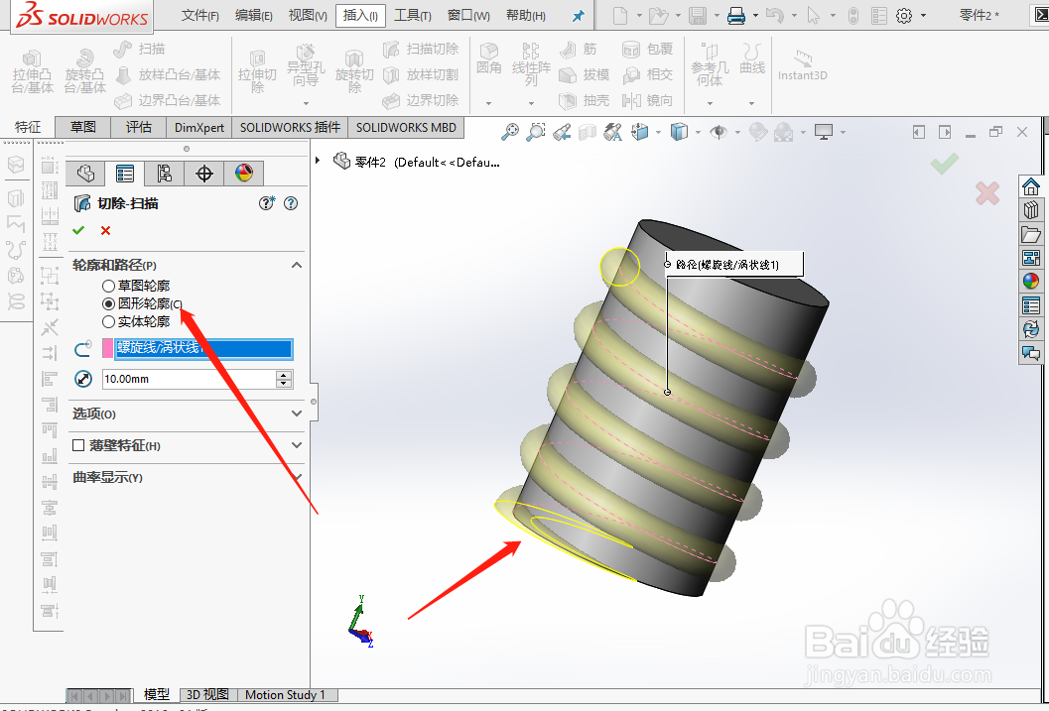Toggle Instant3D
This screenshot has width=1049, height=711.
tap(802, 65)
